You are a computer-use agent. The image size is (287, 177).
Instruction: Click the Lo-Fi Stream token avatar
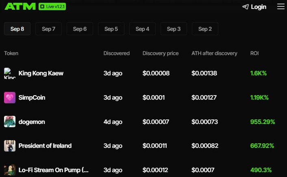coord(10,170)
